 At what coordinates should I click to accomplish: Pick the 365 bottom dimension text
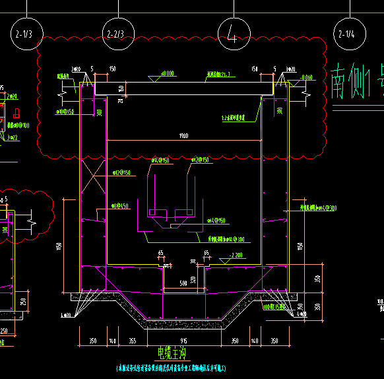pos(133,341)
